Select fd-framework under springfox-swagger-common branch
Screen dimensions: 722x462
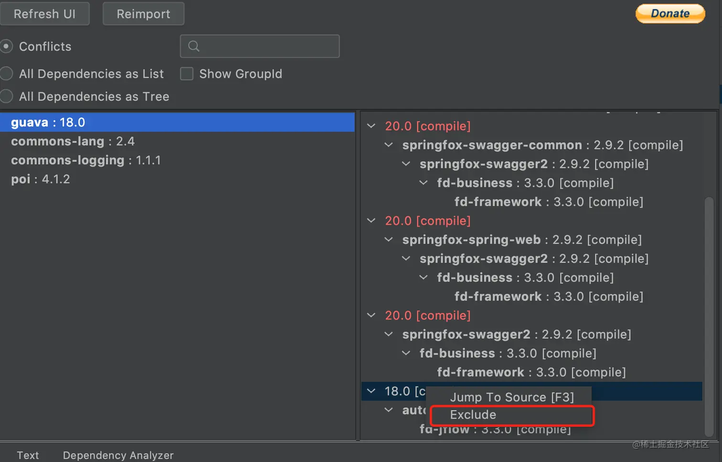pyautogui.click(x=549, y=202)
